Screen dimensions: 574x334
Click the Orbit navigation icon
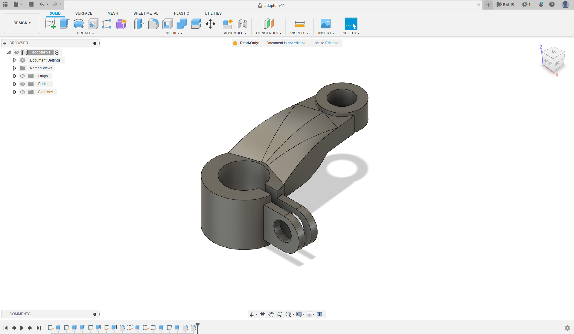click(x=252, y=314)
